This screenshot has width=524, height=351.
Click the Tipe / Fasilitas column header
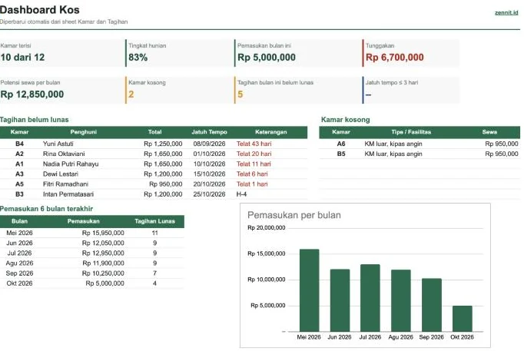(411, 132)
